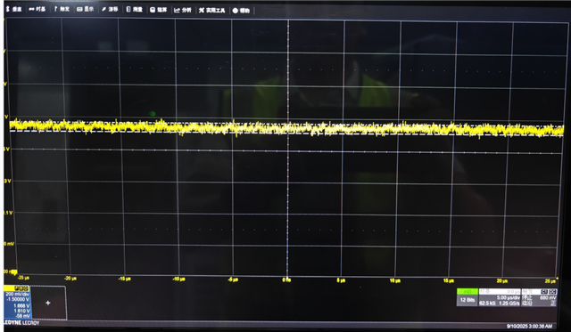Viewport: 571px width, 332px height.
Task: Click the 9/10/2025 3:00:38 AM clock
Action: click(x=529, y=326)
